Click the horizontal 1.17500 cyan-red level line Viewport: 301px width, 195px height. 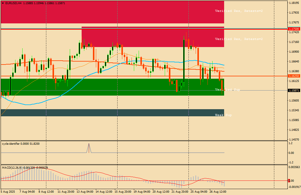point(144,29)
